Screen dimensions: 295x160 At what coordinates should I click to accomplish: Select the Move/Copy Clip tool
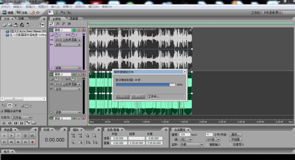point(63,12)
